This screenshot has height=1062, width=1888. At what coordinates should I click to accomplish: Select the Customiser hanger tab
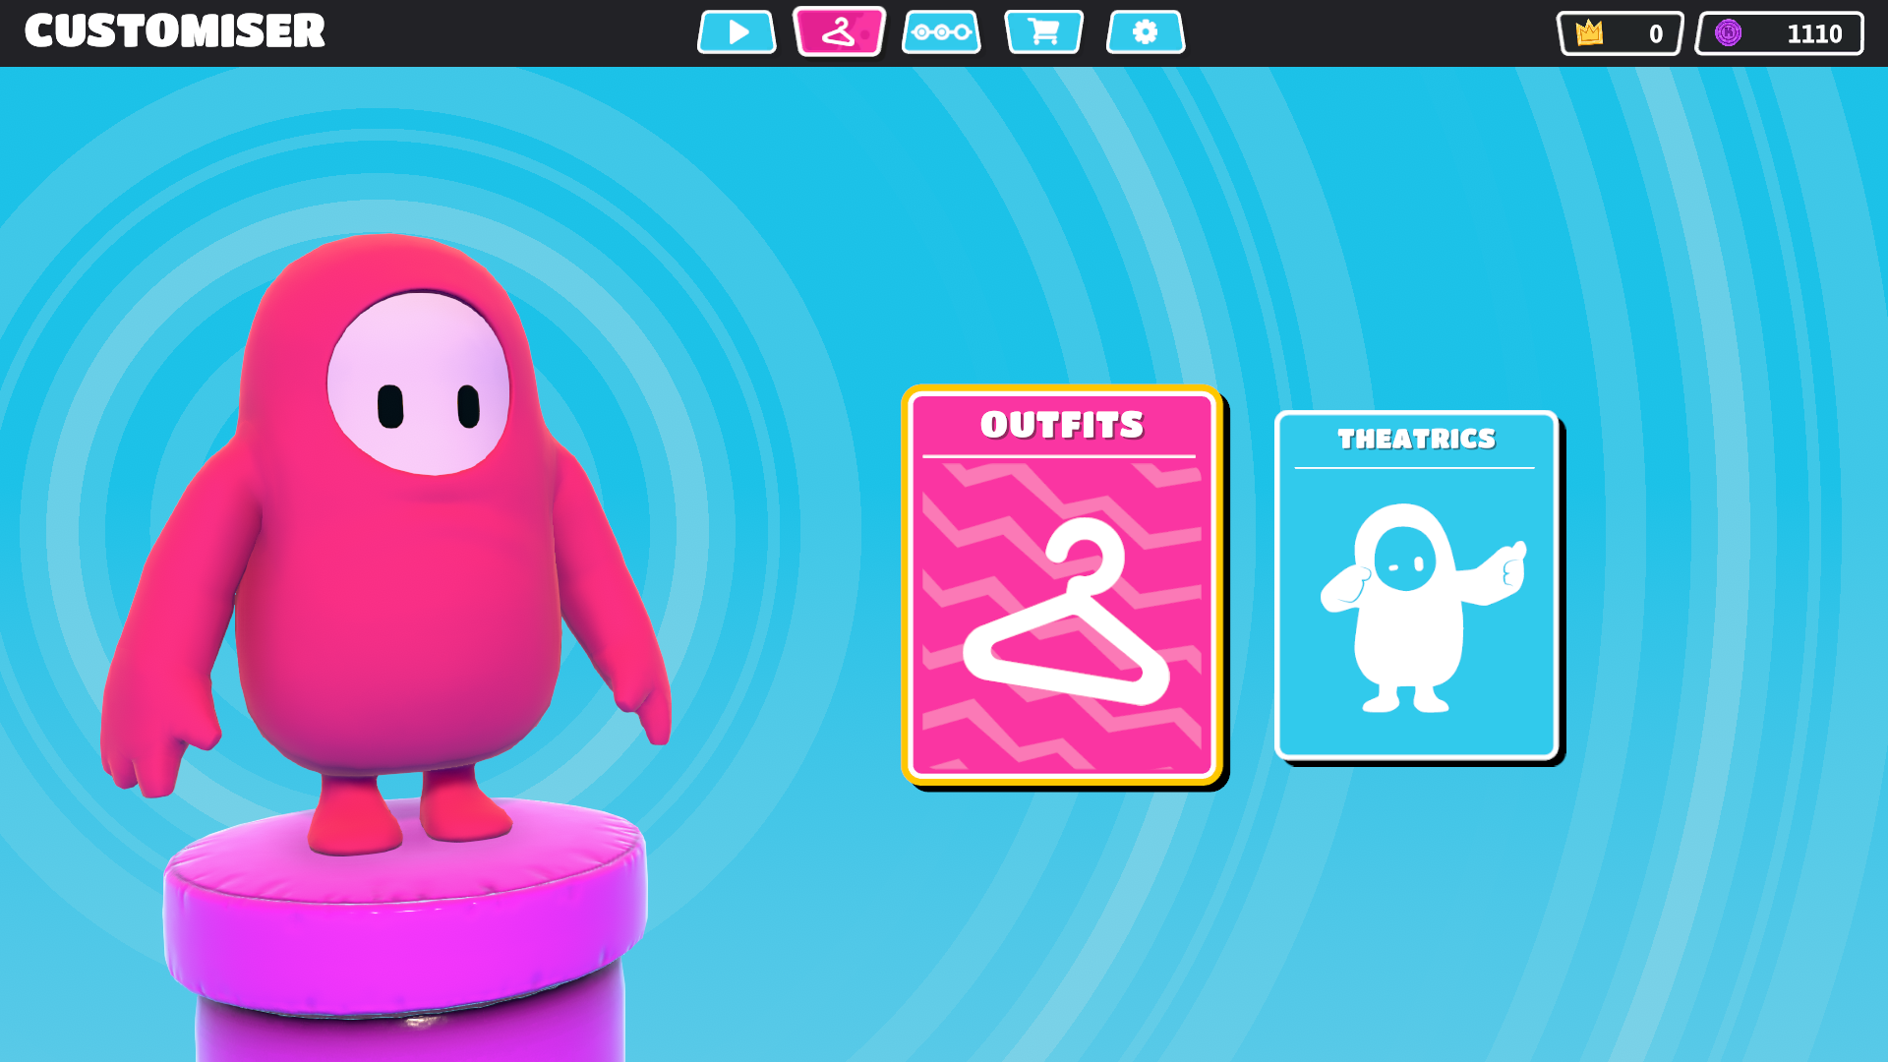839,32
